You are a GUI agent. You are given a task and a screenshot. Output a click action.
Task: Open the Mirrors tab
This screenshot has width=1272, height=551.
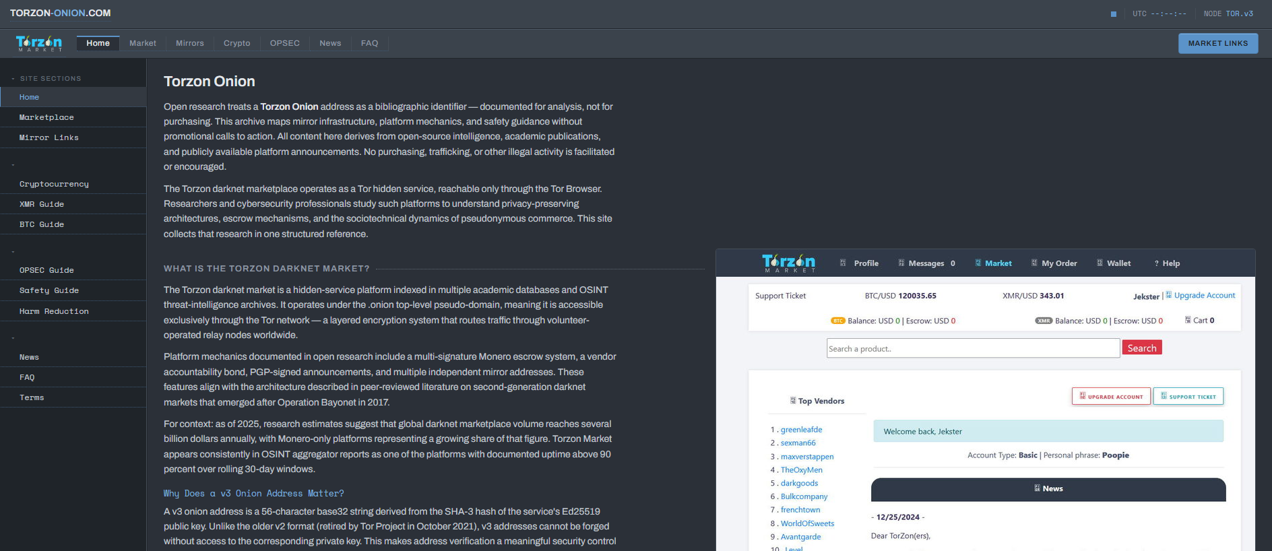pos(190,43)
